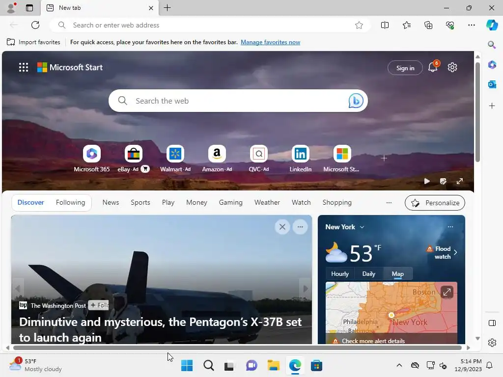The image size is (503, 377).
Task: Open the Sports tab
Action: [x=140, y=202]
